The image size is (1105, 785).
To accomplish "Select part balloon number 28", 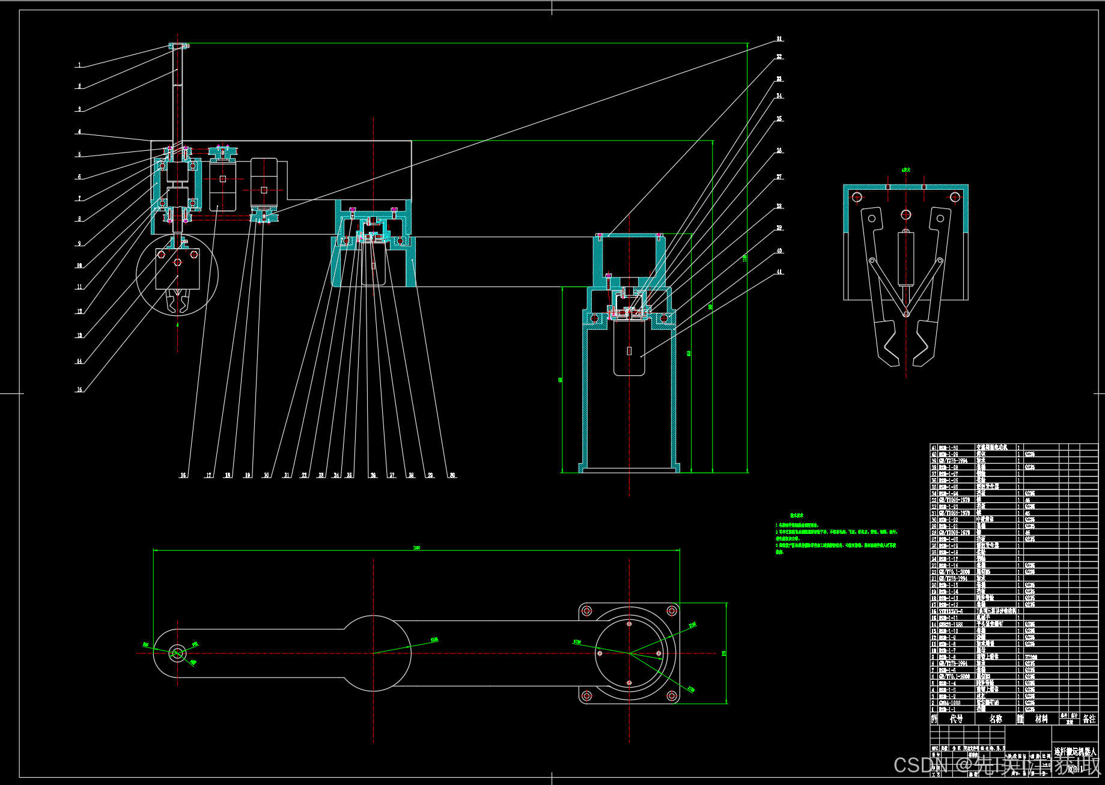I will tap(411, 475).
